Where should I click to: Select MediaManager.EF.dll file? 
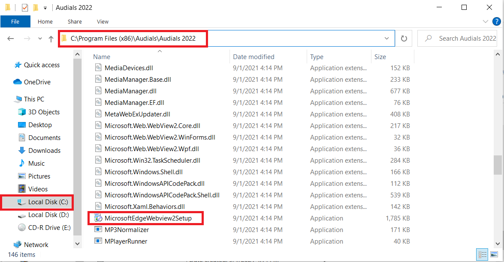point(134,103)
